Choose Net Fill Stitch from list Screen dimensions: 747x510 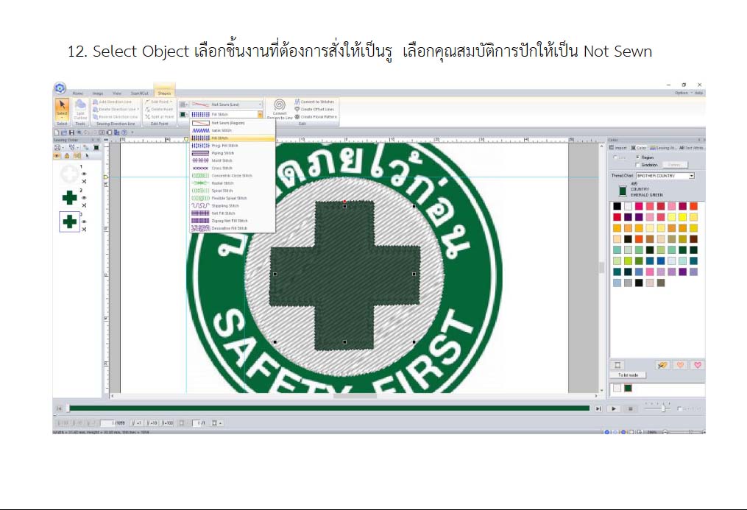[x=233, y=213]
